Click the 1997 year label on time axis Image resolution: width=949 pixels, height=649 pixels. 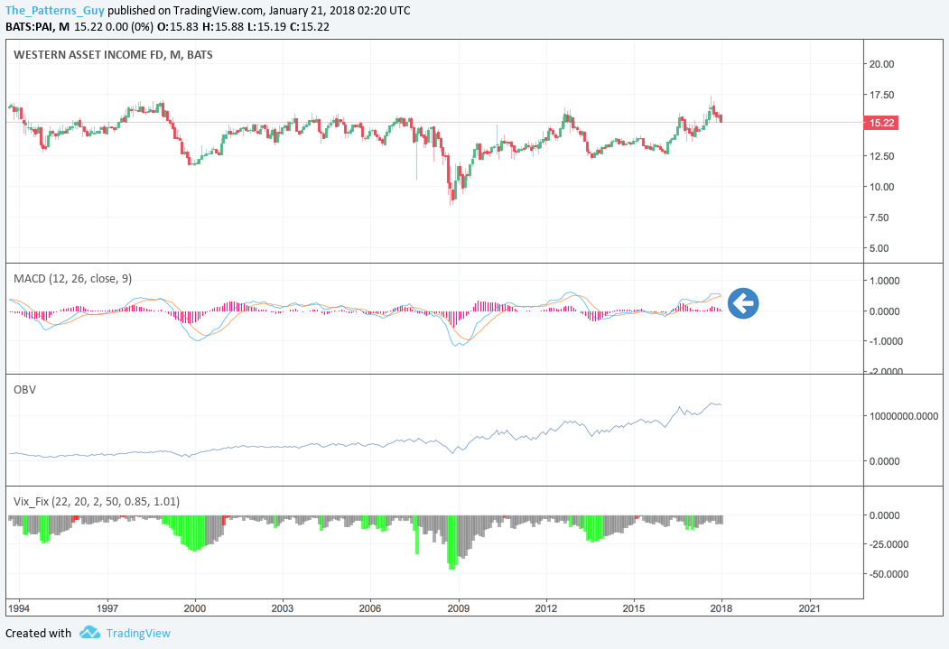pos(107,608)
